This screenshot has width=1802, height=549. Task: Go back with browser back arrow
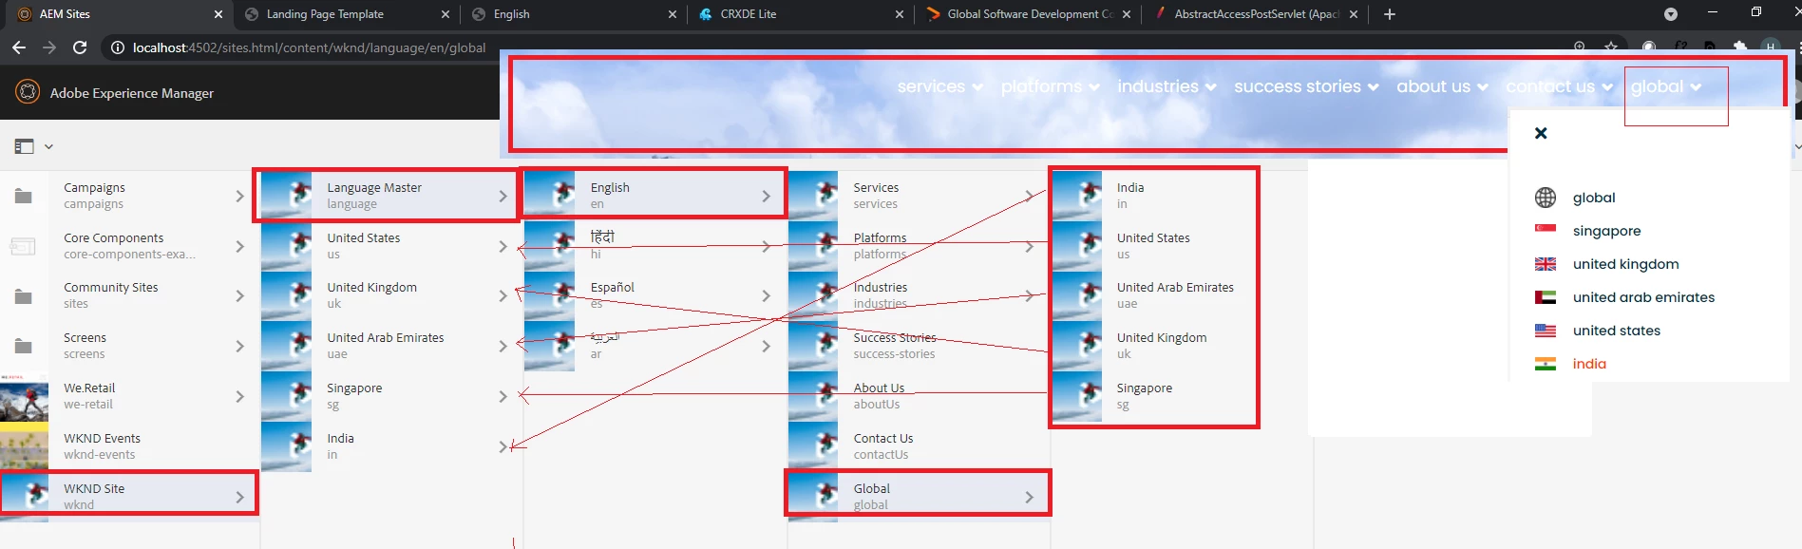tap(19, 47)
